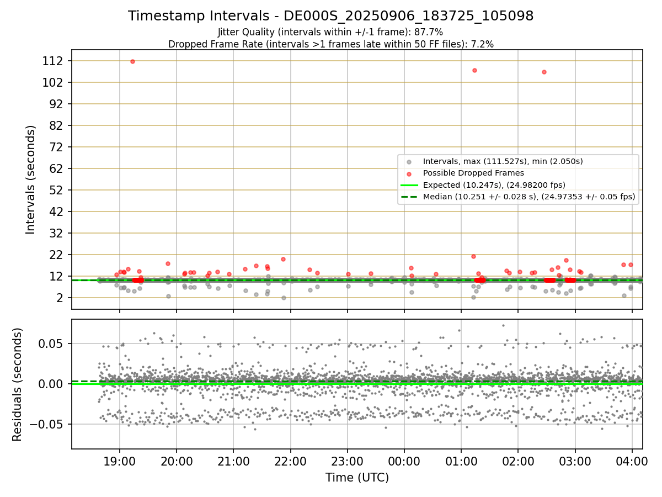
Task: Click y-axis tick label '82'
Action: pyautogui.click(x=56, y=125)
